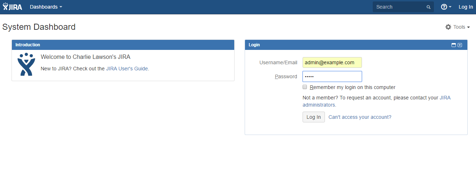Image resolution: width=476 pixels, height=187 pixels.
Task: Open the Login gadget options arrow
Action: [460, 45]
